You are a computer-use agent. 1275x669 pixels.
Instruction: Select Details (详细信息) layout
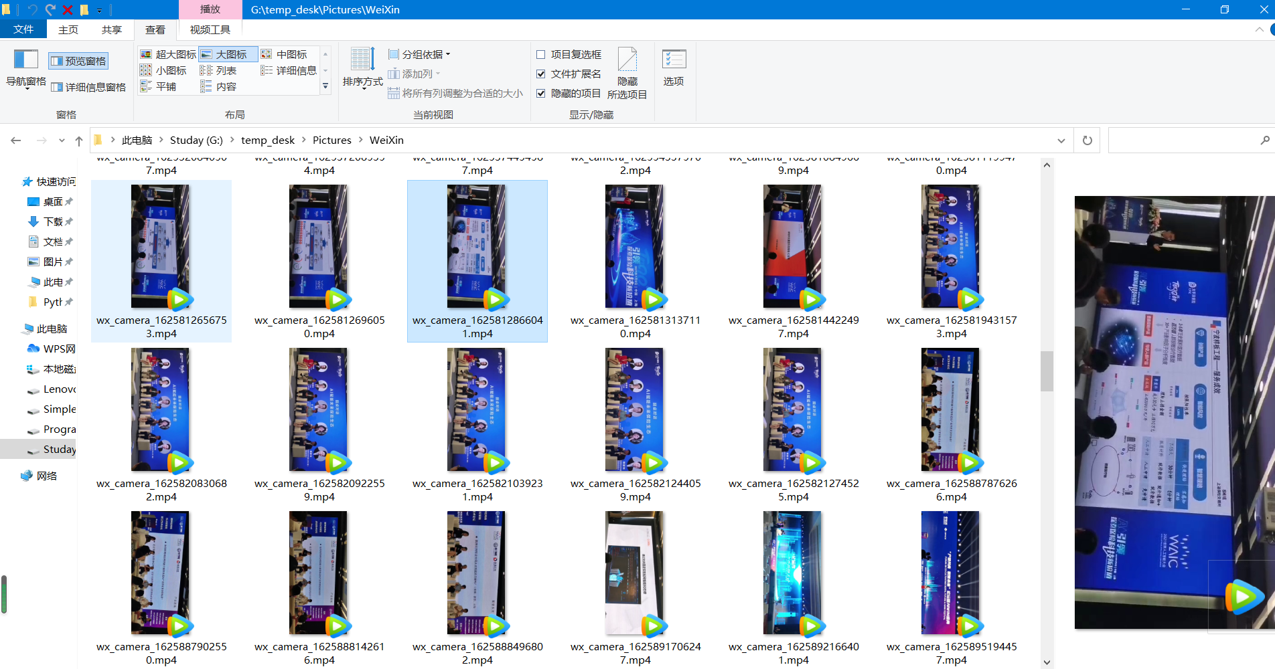coord(289,70)
